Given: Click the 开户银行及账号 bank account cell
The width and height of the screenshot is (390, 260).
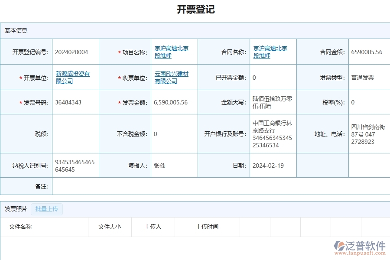Looking at the screenshot, I should (x=272, y=133).
